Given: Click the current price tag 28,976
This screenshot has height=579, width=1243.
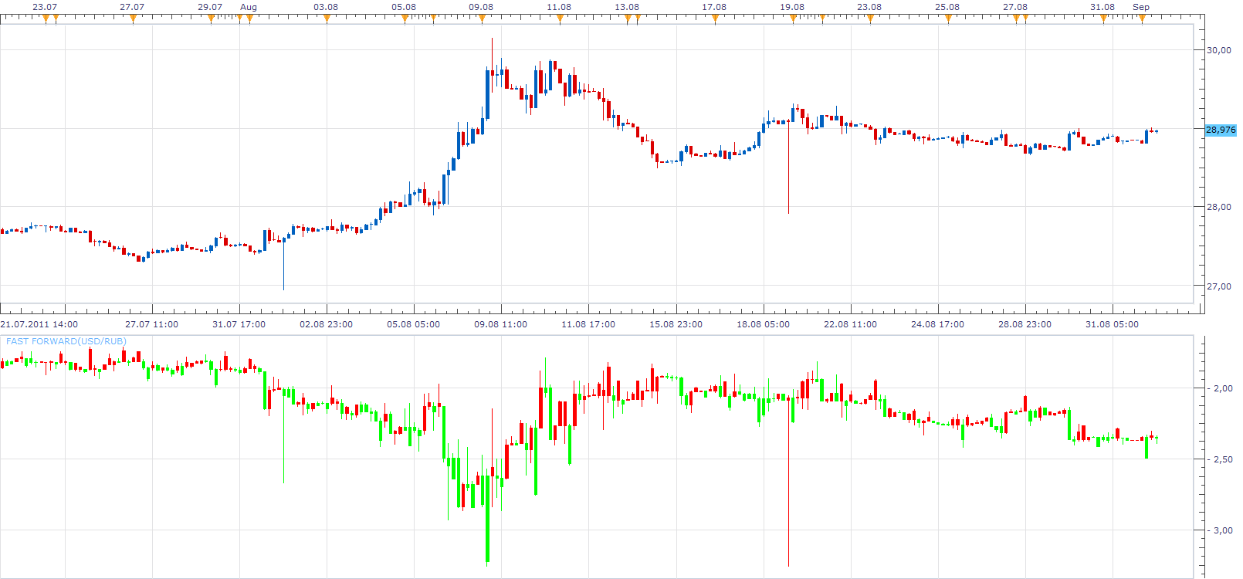Looking at the screenshot, I should [1221, 130].
